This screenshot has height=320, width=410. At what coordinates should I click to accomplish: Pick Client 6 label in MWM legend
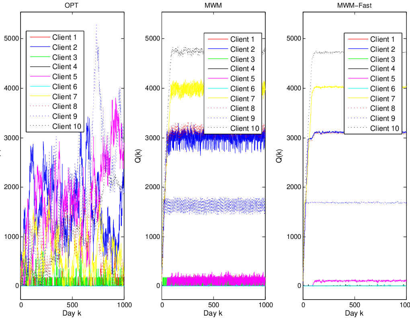point(242,89)
